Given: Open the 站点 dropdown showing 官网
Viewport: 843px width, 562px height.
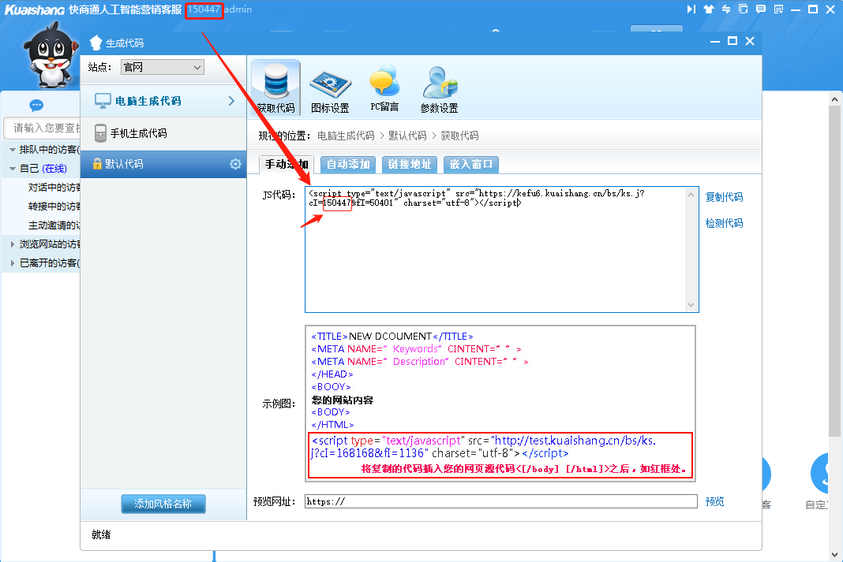Looking at the screenshot, I should click(x=163, y=68).
